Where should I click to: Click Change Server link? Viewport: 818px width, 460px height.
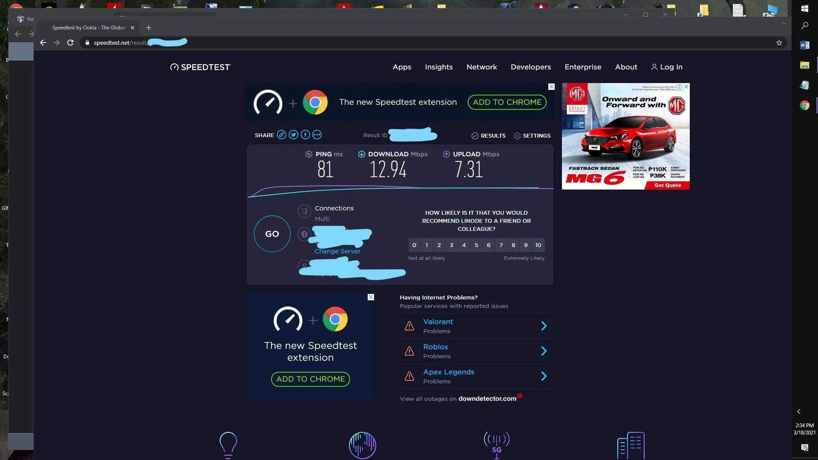click(337, 251)
